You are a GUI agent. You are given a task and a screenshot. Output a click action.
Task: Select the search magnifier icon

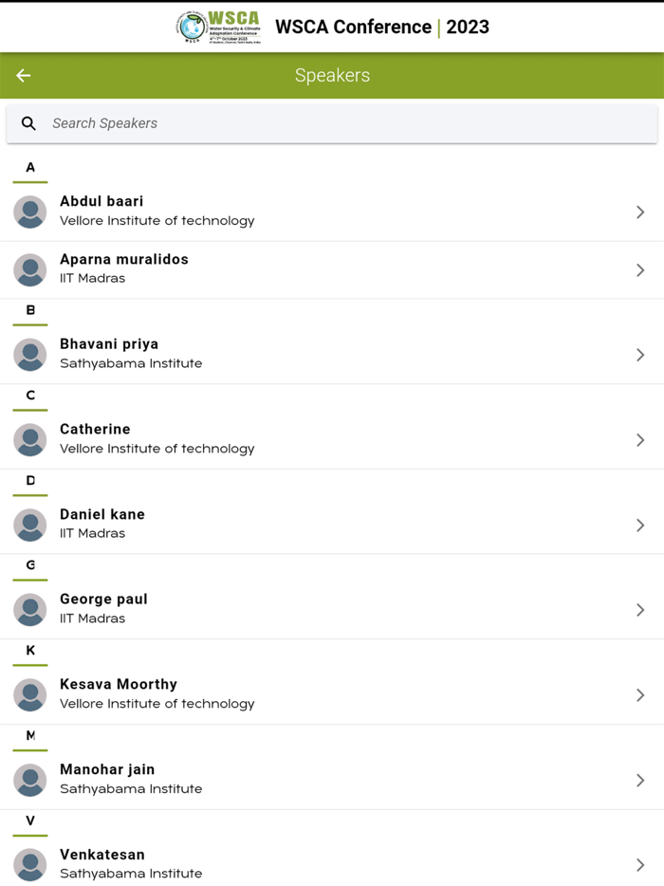pos(28,123)
